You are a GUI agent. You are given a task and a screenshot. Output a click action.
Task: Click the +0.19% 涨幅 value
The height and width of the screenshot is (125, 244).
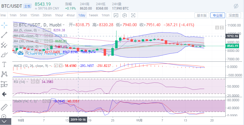tap(70, 8)
